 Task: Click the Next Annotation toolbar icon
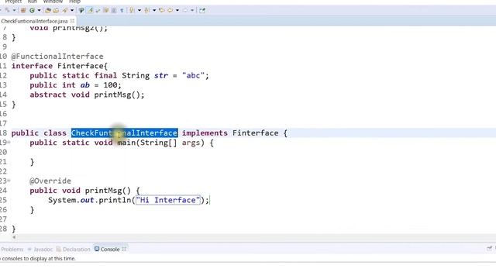pyautogui.click(x=132, y=10)
